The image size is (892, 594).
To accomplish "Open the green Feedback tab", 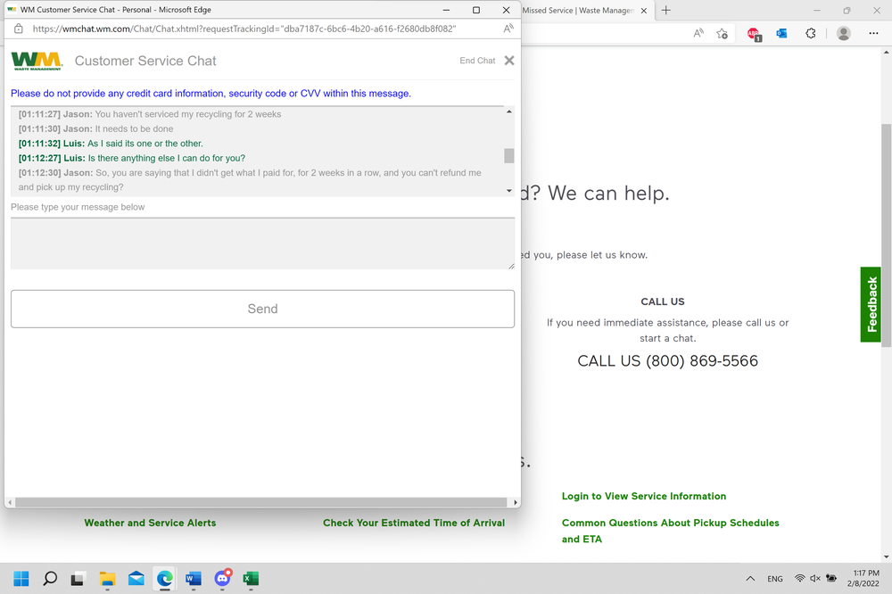I will tap(871, 304).
